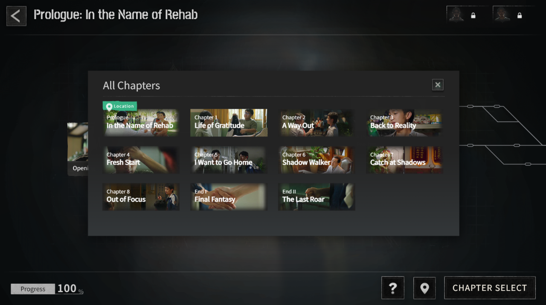Close the All Chapters dialog
This screenshot has width=546, height=305.
[438, 85]
